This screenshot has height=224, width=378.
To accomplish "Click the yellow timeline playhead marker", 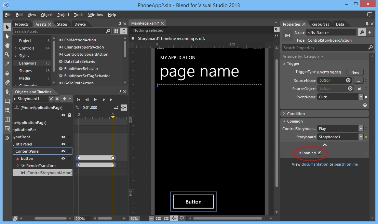I will 113,116.
